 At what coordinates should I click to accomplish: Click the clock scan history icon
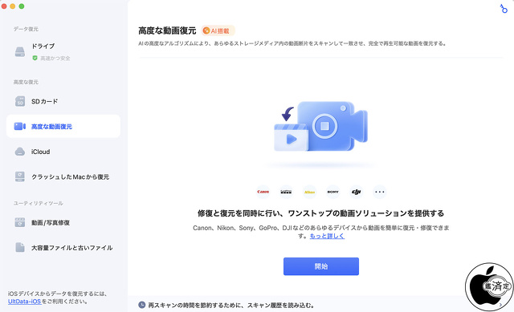coord(141,305)
